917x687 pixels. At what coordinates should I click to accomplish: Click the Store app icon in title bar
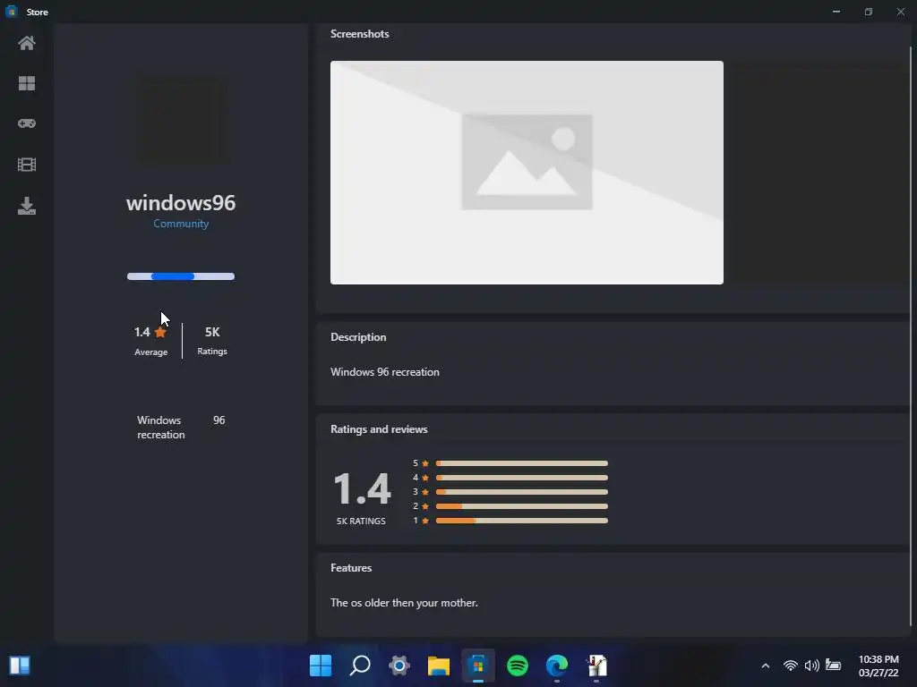coord(11,12)
